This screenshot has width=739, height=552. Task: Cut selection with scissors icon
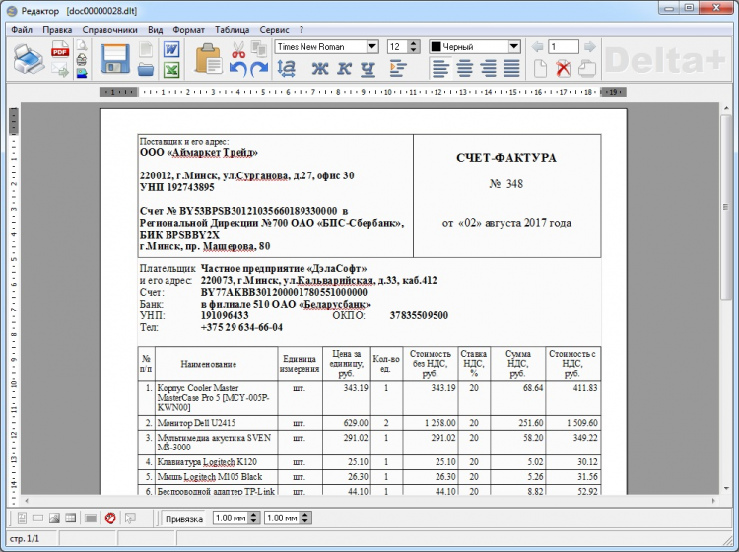point(238,49)
